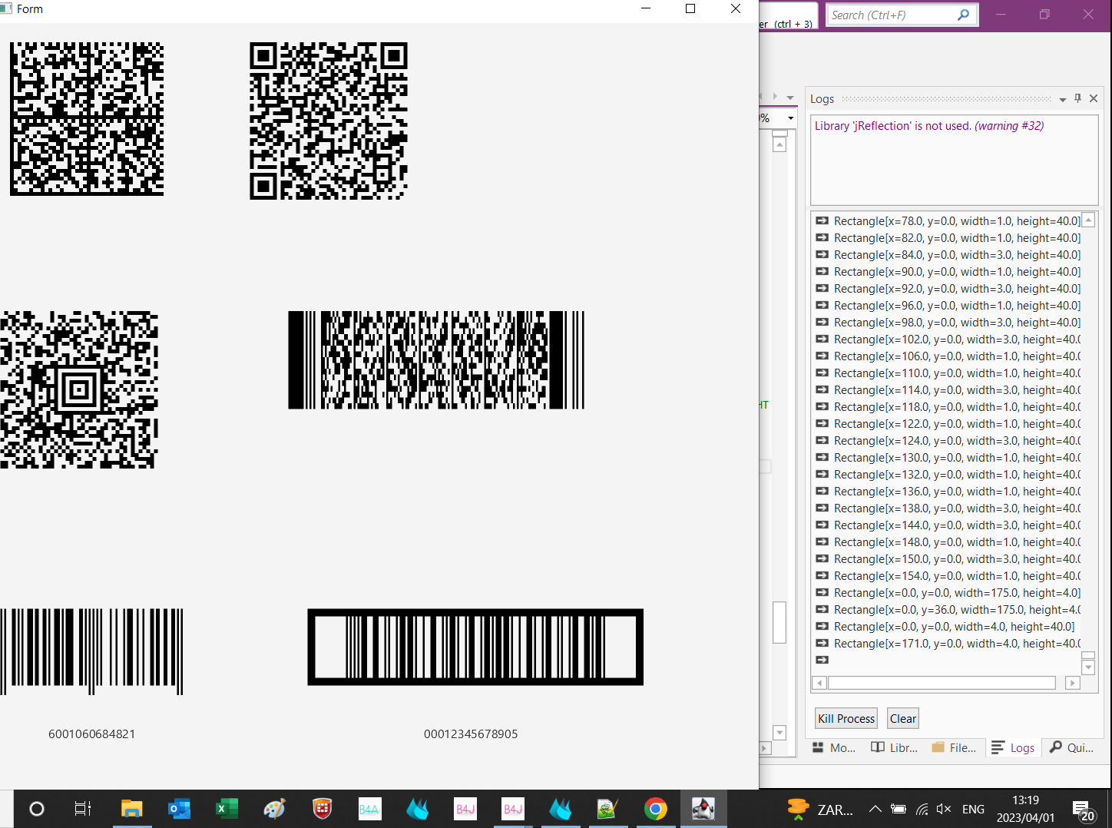Screen dimensions: 1112x828
Task: Show hidden system tray icons
Action: (875, 809)
